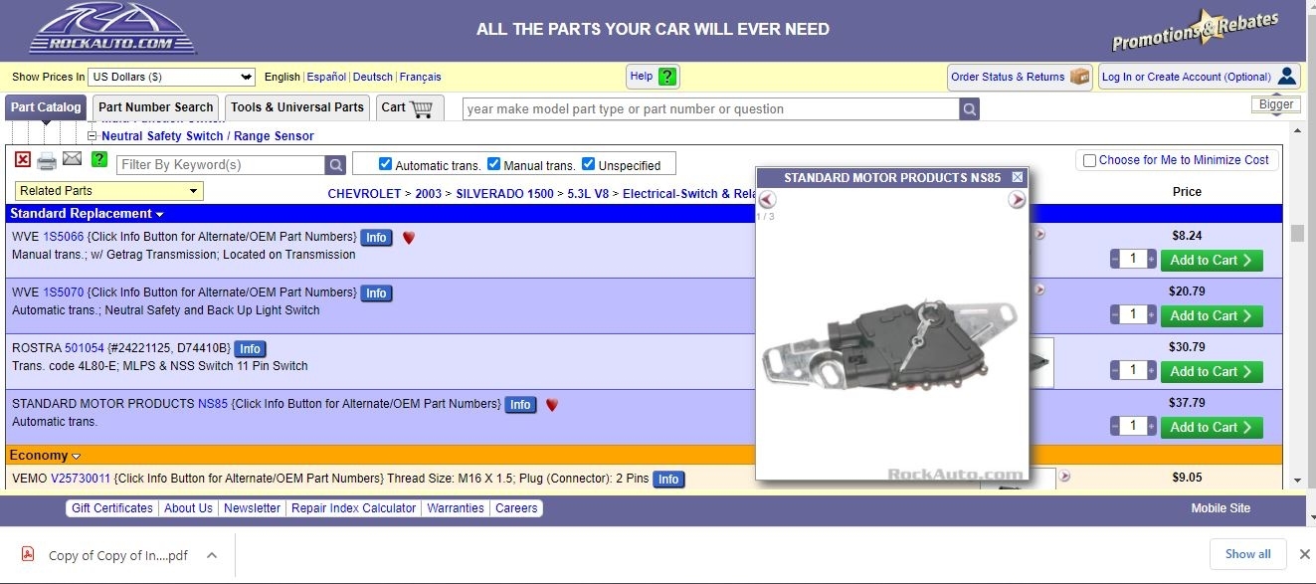
Task: Click the search magnifier in the top search bar
Action: pos(970,109)
